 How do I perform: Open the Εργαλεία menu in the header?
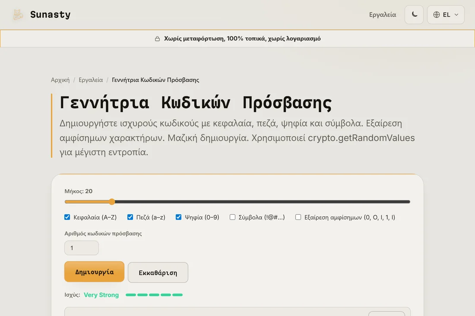click(383, 15)
